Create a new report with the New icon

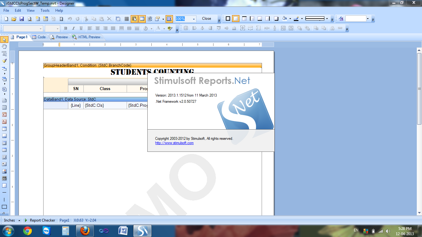pyautogui.click(x=6, y=19)
